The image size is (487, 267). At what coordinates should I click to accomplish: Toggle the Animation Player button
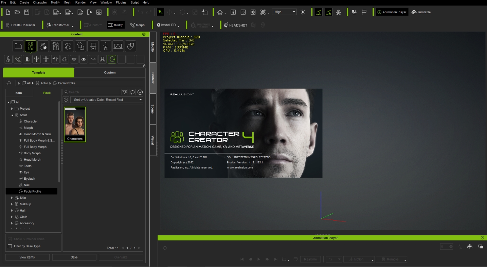click(x=392, y=12)
